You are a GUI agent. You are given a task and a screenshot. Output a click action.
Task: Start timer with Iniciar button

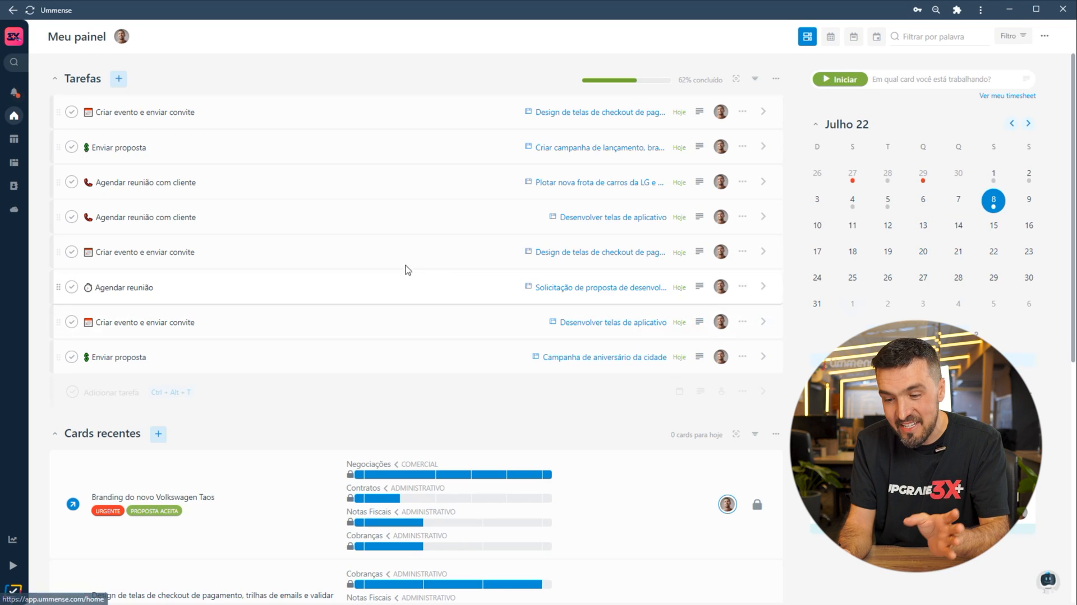click(840, 80)
